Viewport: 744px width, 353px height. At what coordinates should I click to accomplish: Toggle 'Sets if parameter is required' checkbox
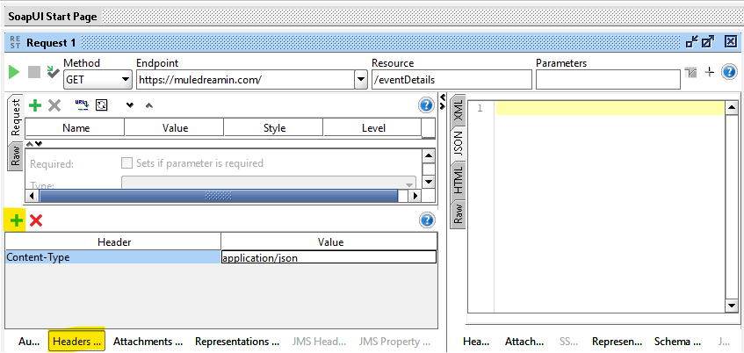click(126, 163)
